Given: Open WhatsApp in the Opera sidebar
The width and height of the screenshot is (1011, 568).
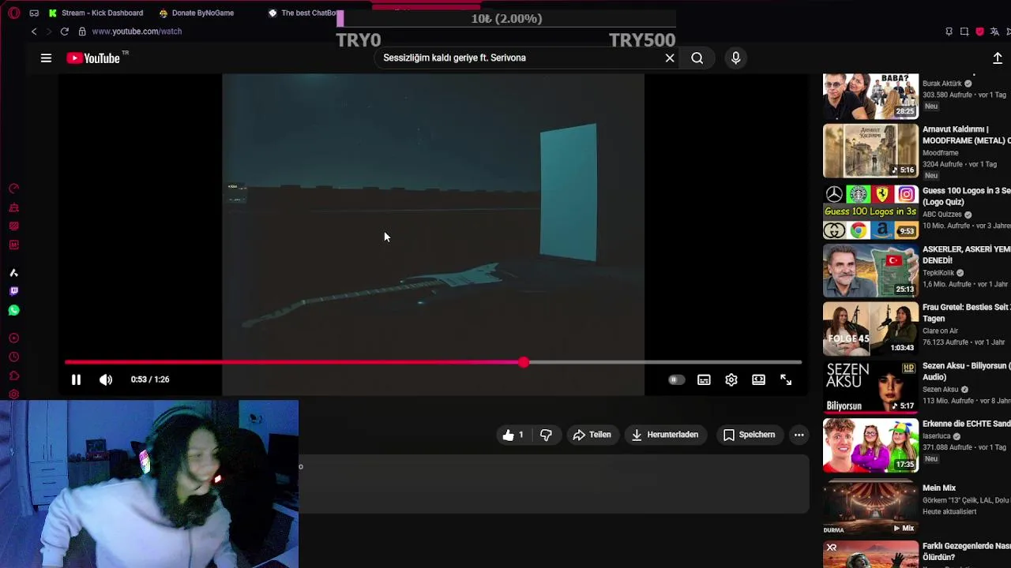Looking at the screenshot, I should (13, 310).
